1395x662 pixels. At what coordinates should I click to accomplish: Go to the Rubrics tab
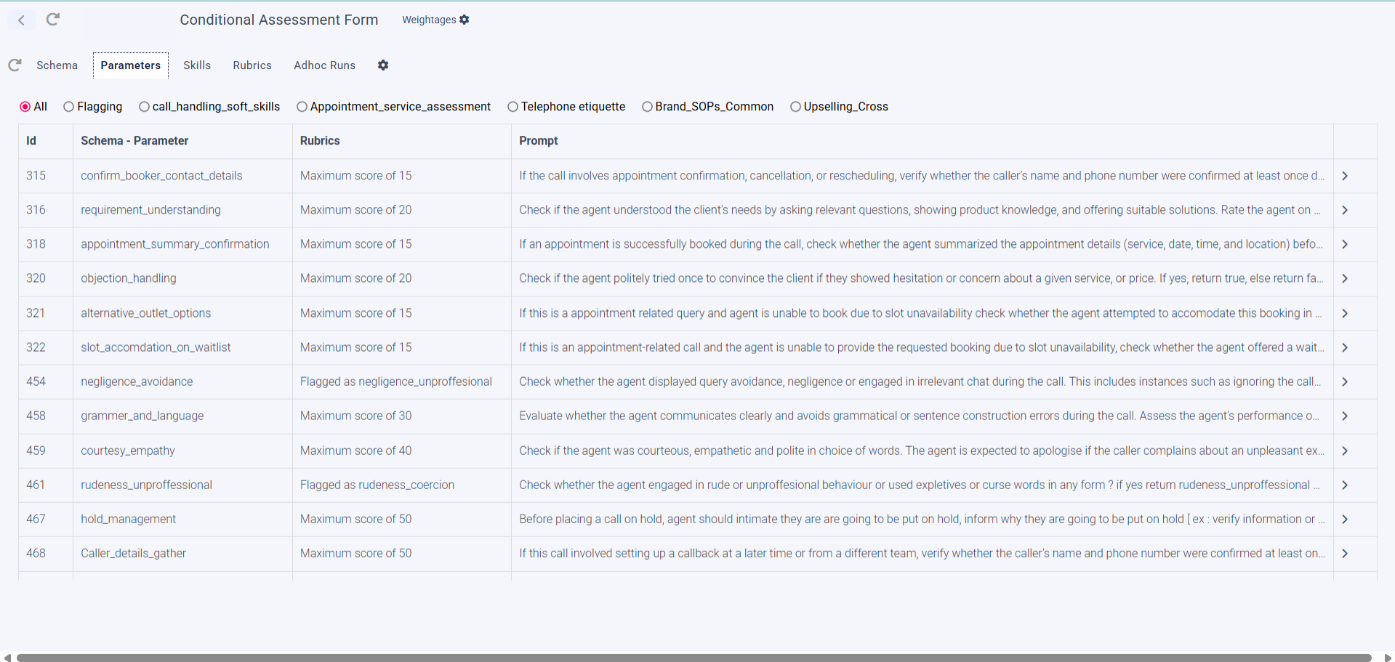(252, 65)
